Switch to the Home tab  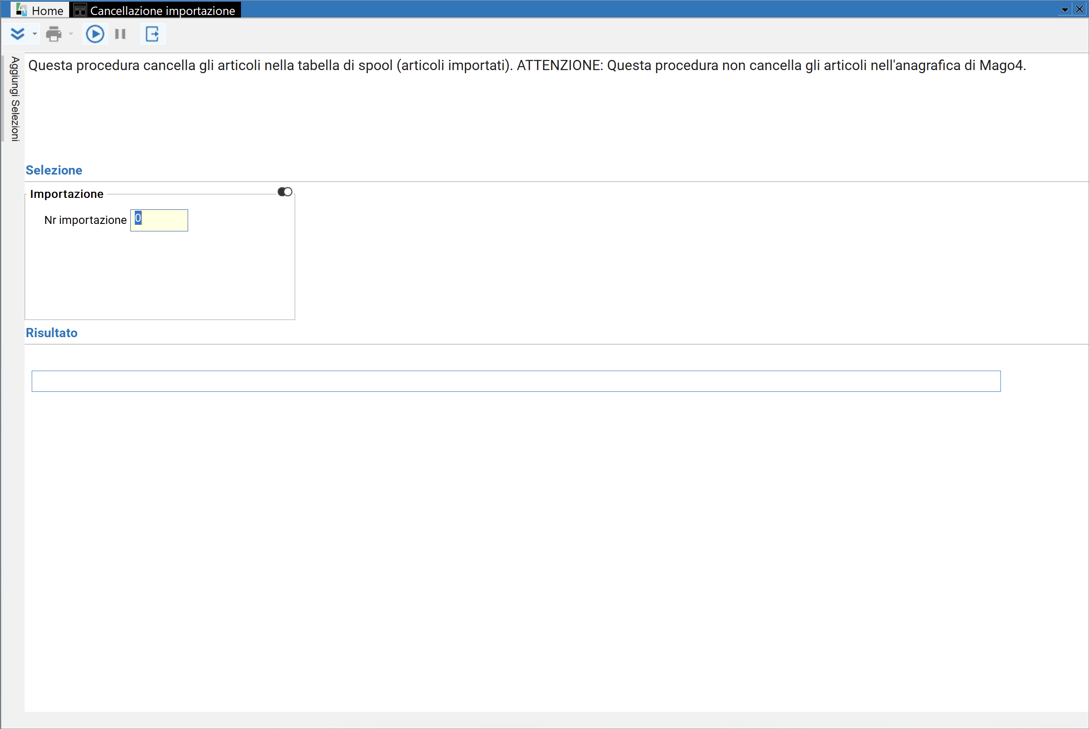click(x=40, y=10)
